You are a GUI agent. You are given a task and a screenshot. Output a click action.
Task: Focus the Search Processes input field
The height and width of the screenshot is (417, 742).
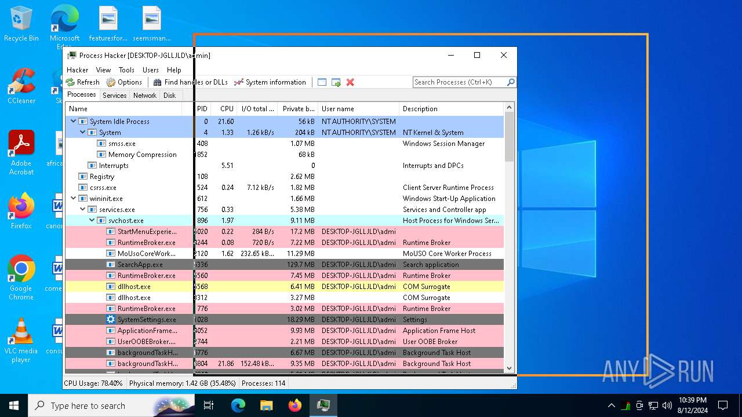[459, 82]
